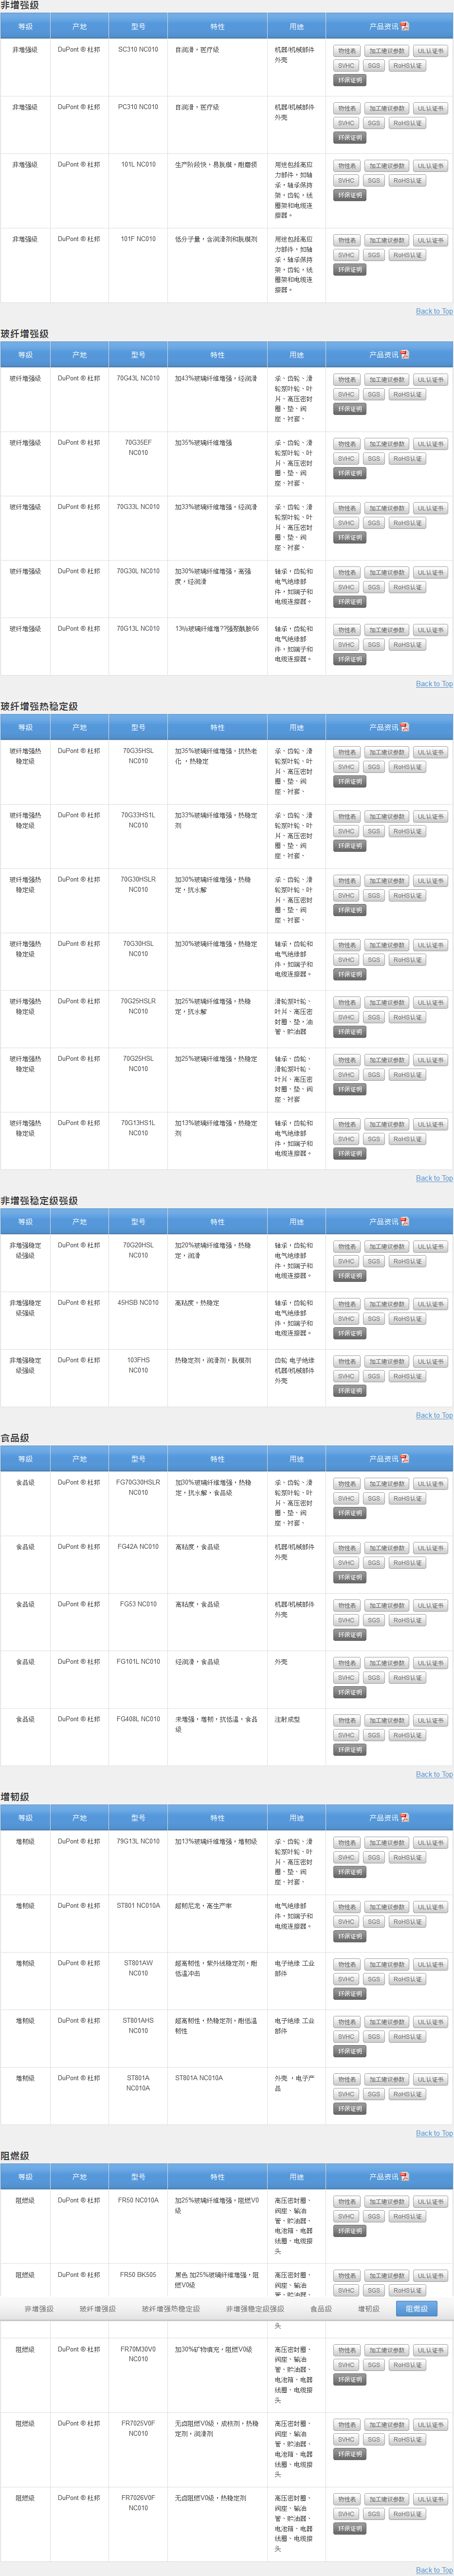Open PDF icon in 玻纤增强热稳定级 table header
Image resolution: width=454 pixels, height=2576 pixels.
(404, 727)
